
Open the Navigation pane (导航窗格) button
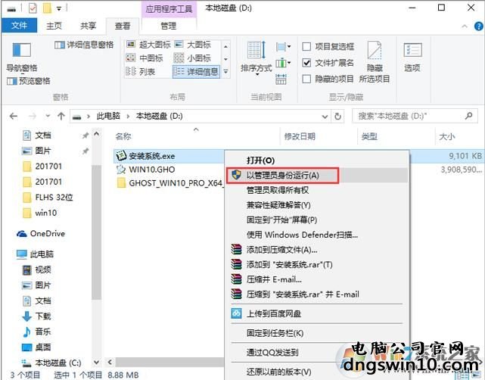(22, 58)
